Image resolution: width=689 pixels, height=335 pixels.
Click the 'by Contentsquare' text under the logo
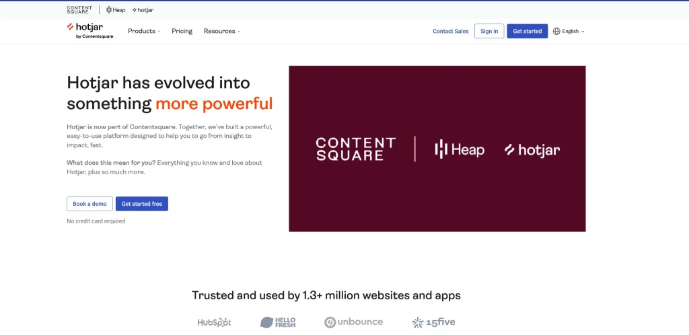pyautogui.click(x=94, y=36)
